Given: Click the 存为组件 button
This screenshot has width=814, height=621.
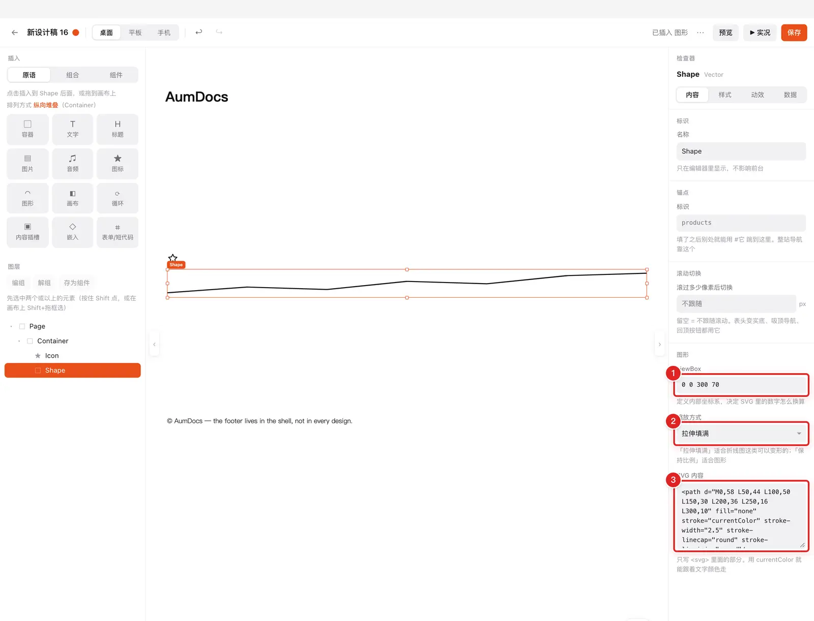Looking at the screenshot, I should click(77, 283).
